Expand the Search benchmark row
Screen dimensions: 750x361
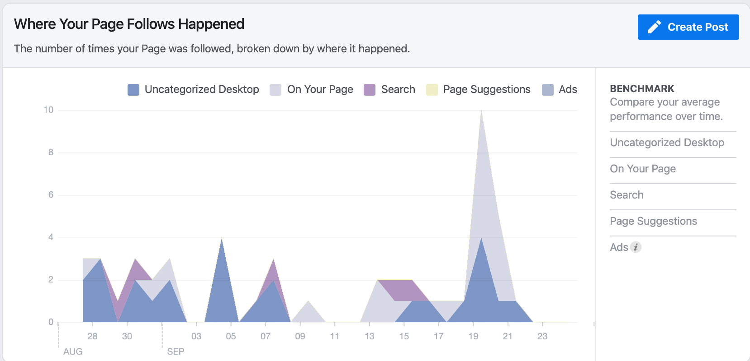pos(627,194)
